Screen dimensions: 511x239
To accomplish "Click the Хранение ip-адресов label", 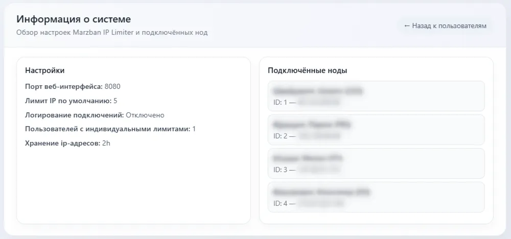I will 62,144.
